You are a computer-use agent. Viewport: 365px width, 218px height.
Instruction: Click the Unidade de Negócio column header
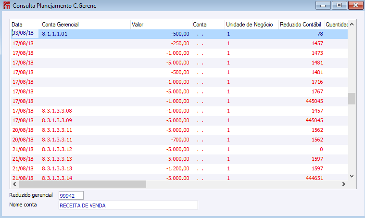(x=252, y=25)
